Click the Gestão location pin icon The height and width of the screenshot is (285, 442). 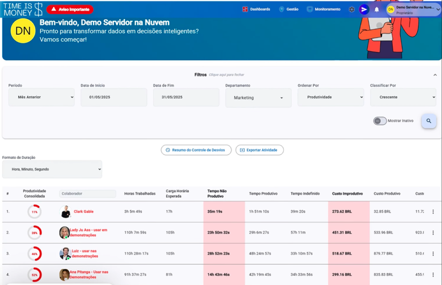281,9
